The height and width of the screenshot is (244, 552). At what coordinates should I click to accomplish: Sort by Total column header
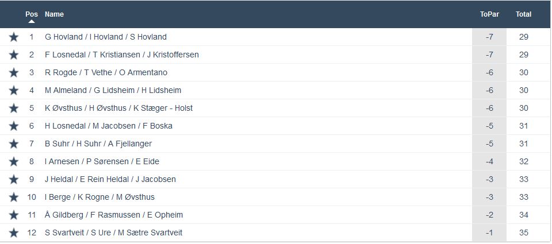point(523,14)
